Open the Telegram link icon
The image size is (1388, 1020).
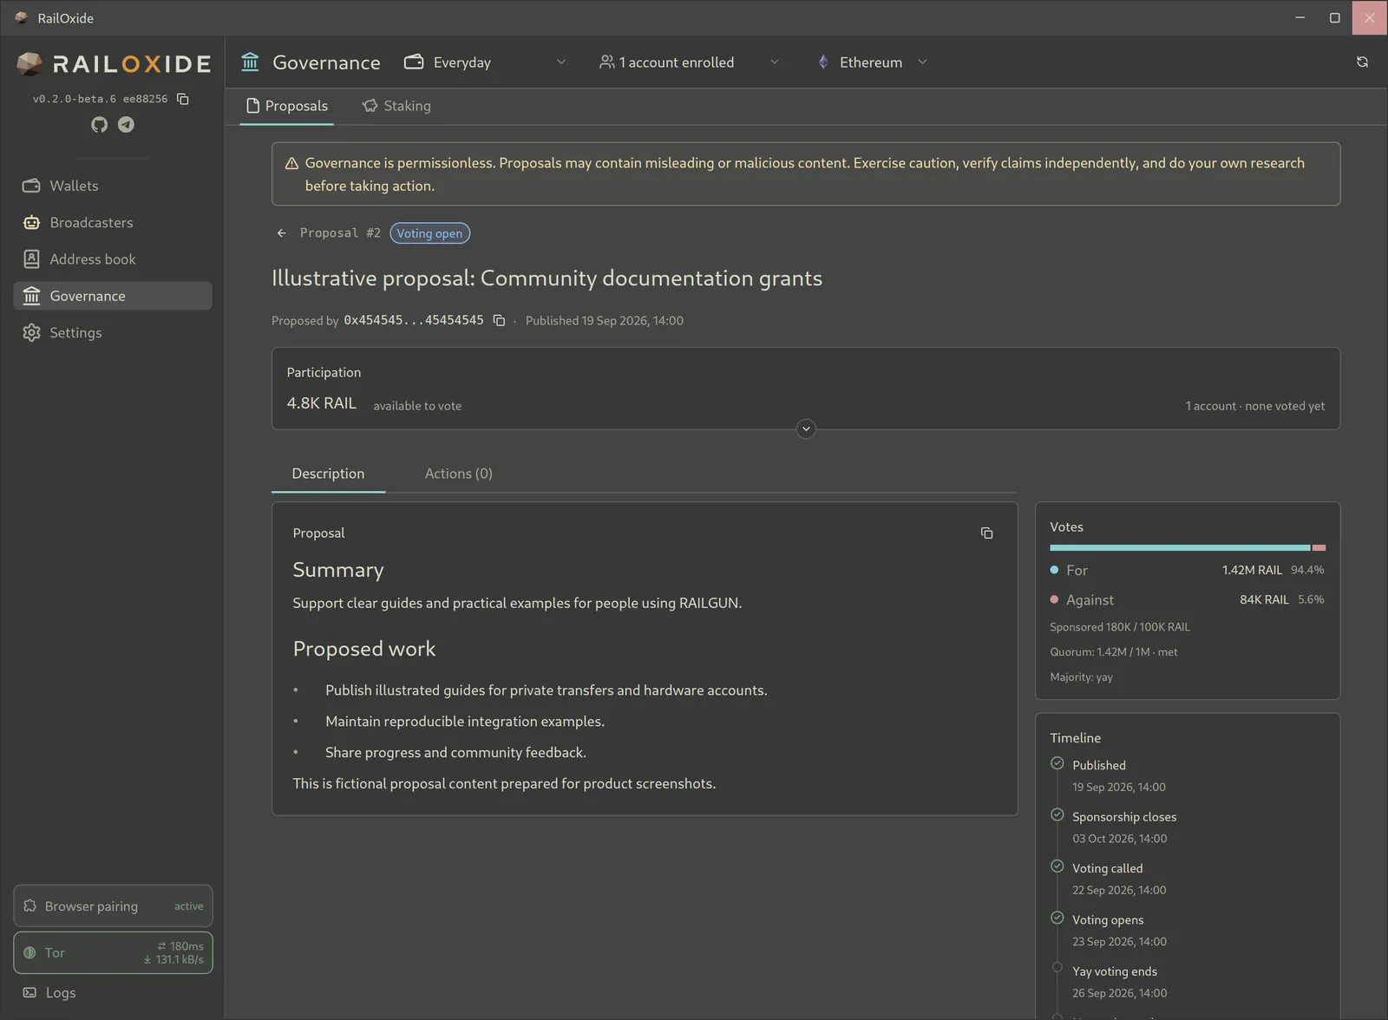[x=126, y=125]
